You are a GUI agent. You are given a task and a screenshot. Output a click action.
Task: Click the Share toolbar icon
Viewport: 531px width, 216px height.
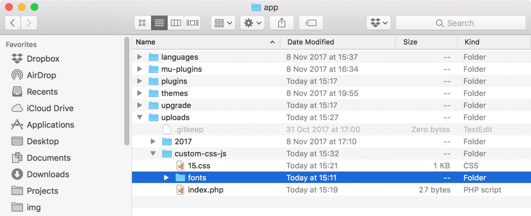282,23
